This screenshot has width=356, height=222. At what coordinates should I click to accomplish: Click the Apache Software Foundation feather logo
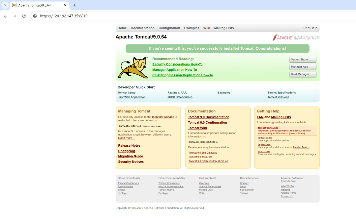tap(296, 38)
